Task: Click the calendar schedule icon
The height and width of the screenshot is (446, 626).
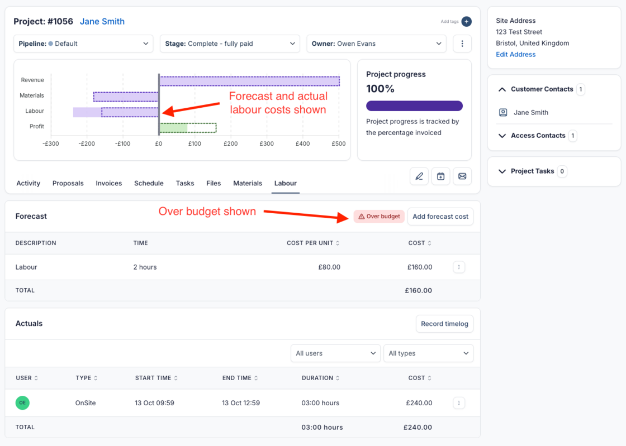Action: click(440, 176)
